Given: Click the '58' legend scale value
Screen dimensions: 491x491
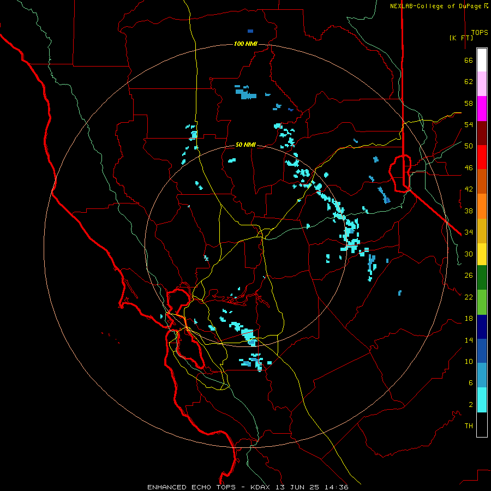Looking at the screenshot, I should point(469,103).
